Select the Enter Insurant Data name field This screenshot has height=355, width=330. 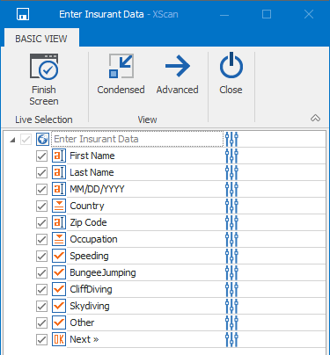coord(137,139)
